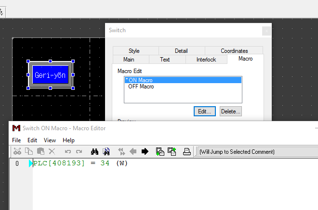Viewport: 318px width, 210px height.
Task: Select the blue Geri-yön switch object
Action: click(51, 75)
